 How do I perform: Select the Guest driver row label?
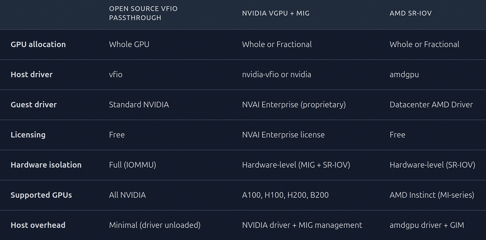coord(34,105)
